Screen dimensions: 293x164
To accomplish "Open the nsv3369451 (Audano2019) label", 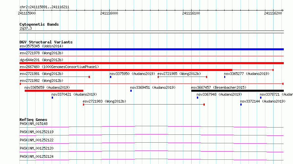I will (153, 87).
